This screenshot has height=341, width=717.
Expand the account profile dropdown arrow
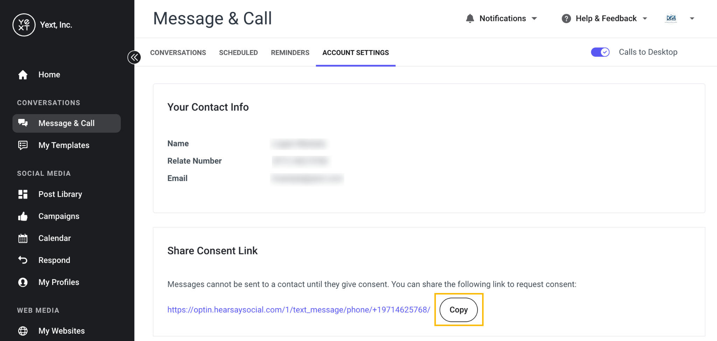click(692, 19)
